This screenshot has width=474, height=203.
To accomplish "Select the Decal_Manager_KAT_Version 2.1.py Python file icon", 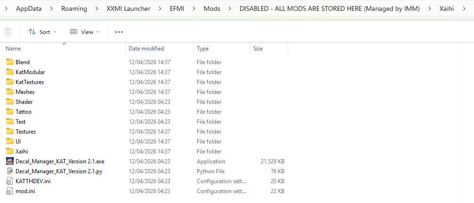I will click(10, 171).
